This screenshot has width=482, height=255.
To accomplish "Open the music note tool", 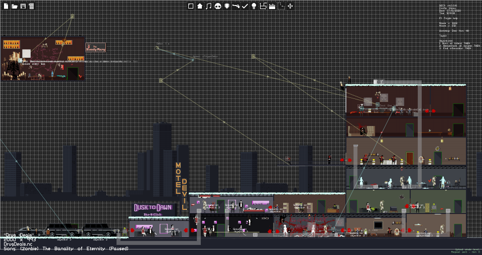I will tap(209, 6).
